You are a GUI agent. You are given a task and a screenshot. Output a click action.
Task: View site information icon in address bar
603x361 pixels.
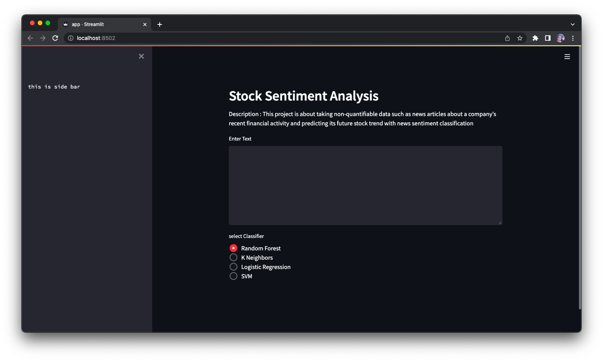(71, 38)
